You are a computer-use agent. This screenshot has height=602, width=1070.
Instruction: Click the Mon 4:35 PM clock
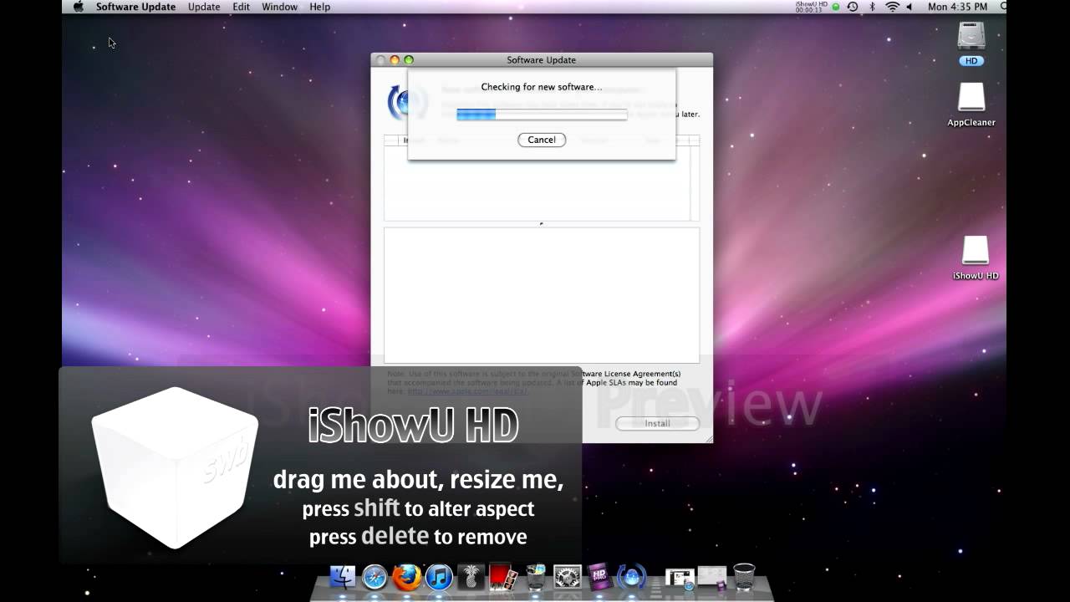coord(960,7)
